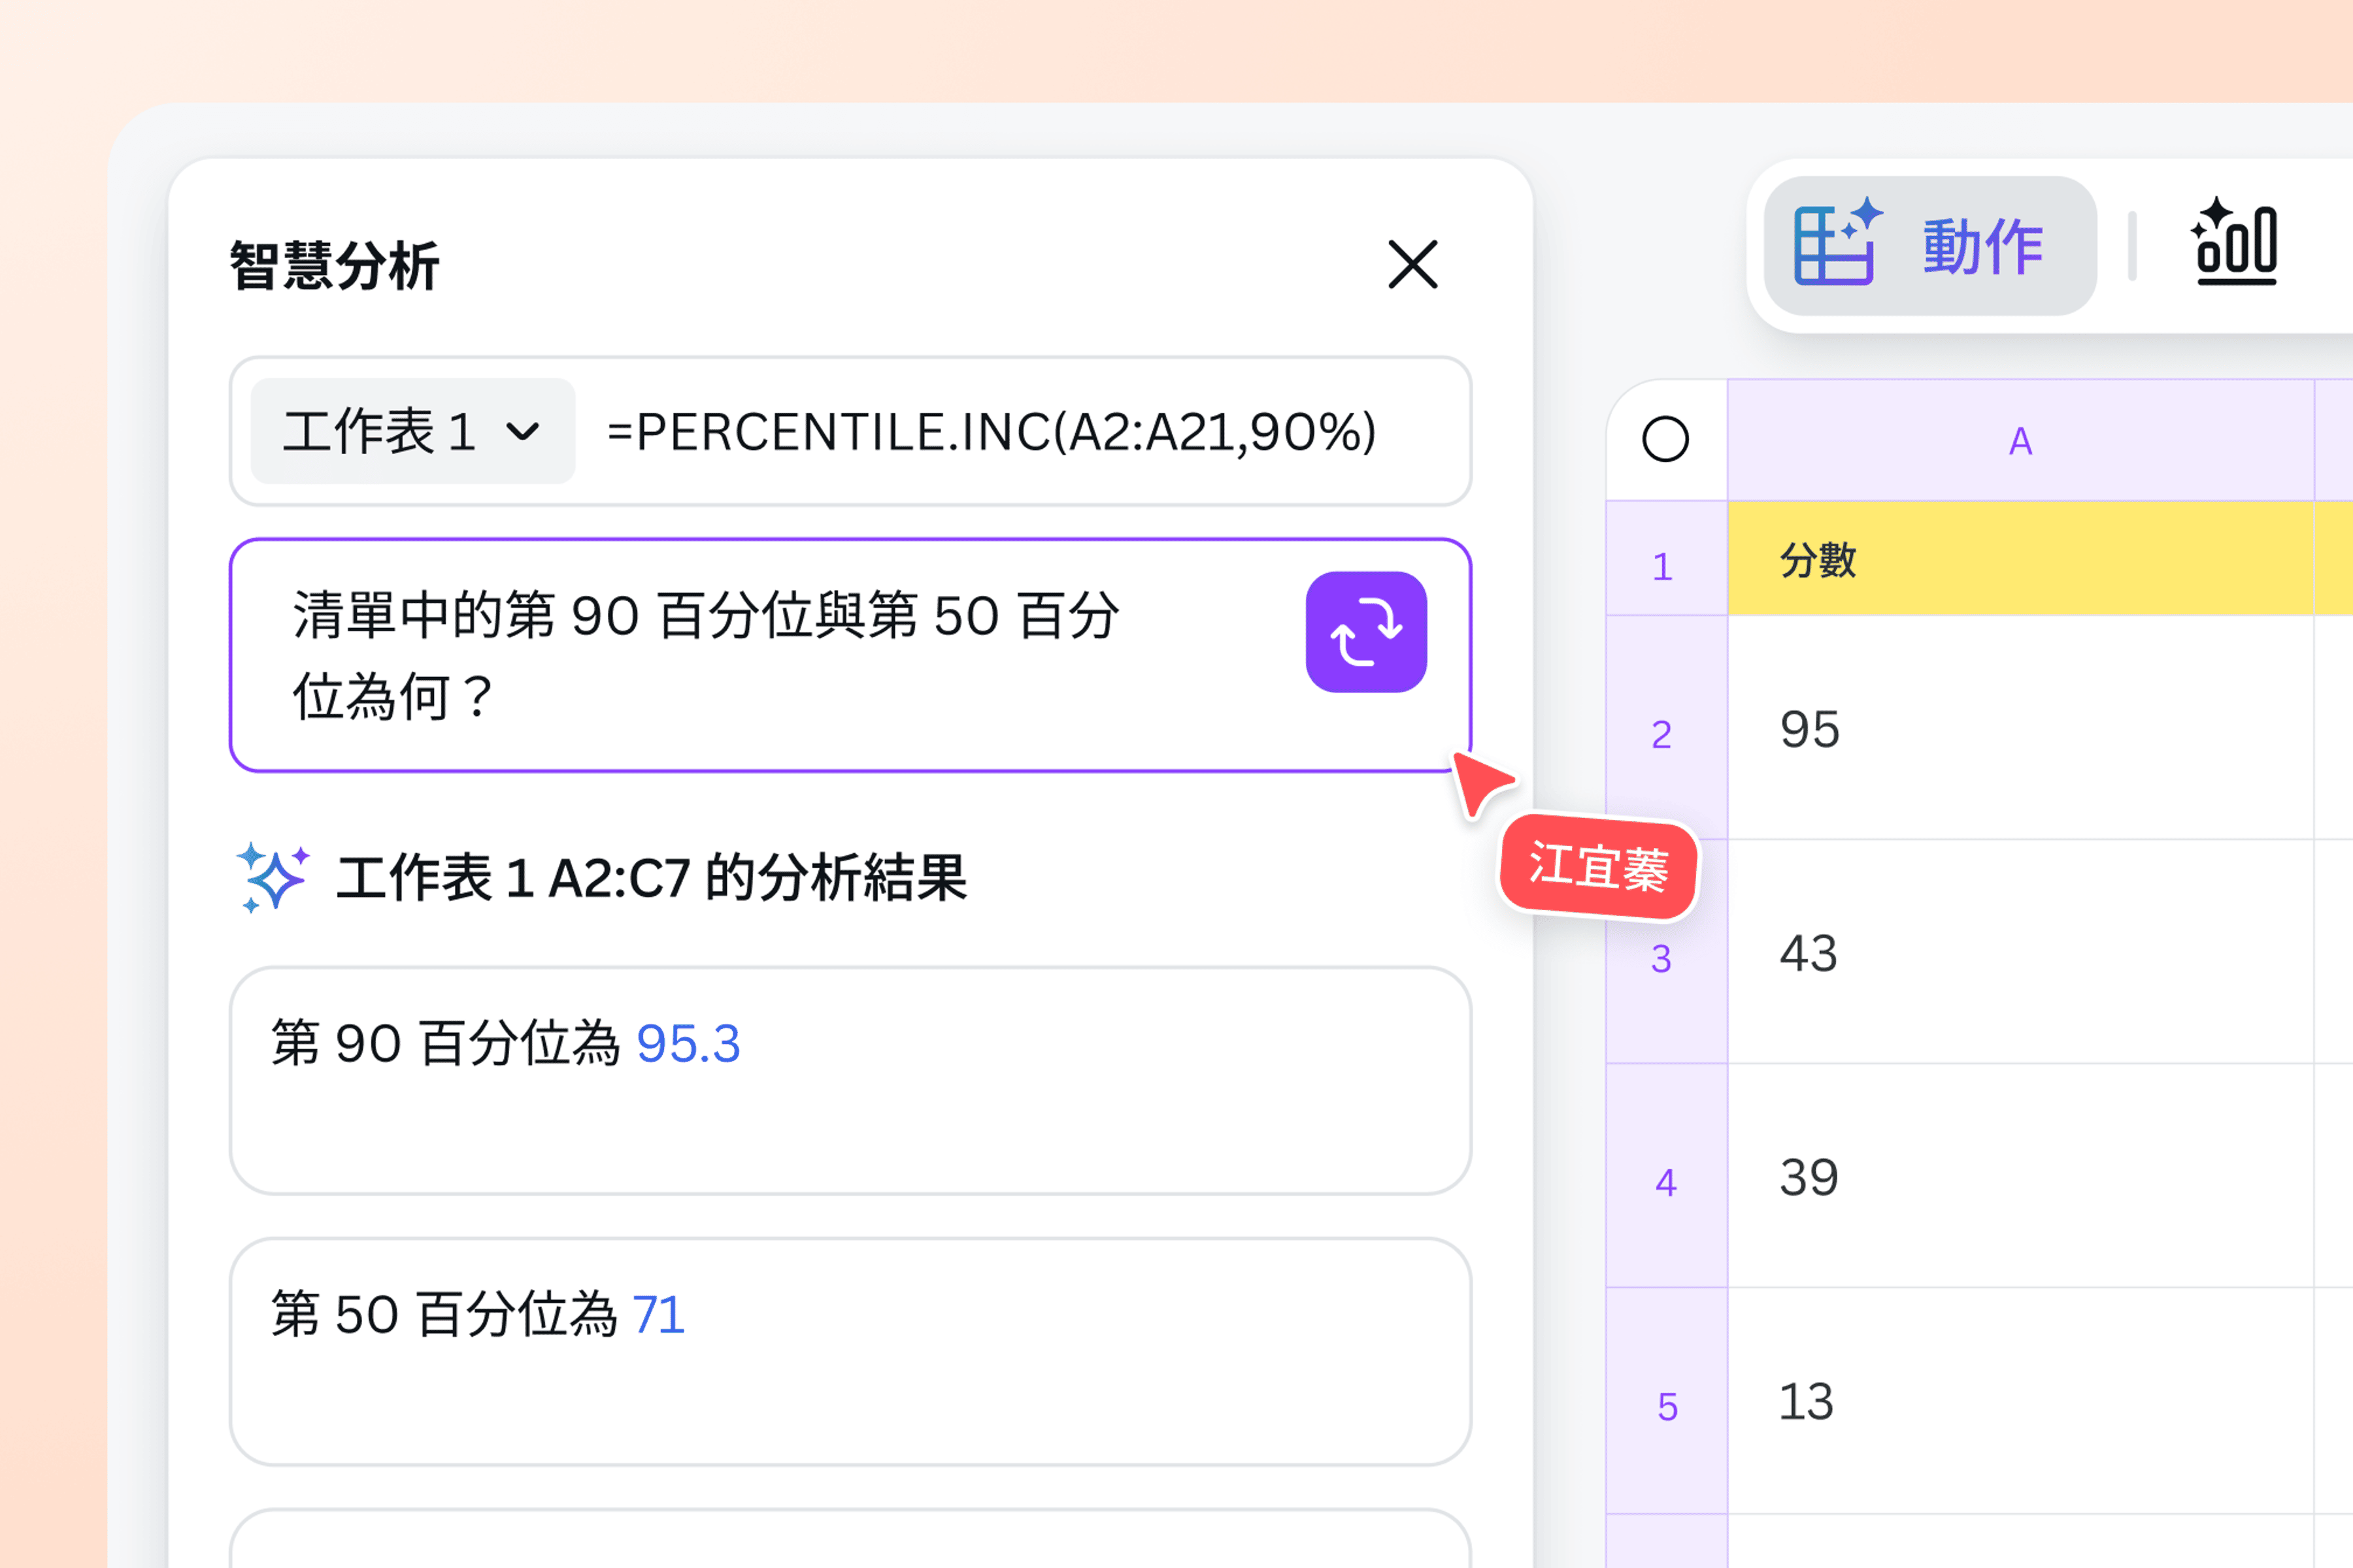
Task: Close the 智慧分析 panel
Action: pos(1412,264)
